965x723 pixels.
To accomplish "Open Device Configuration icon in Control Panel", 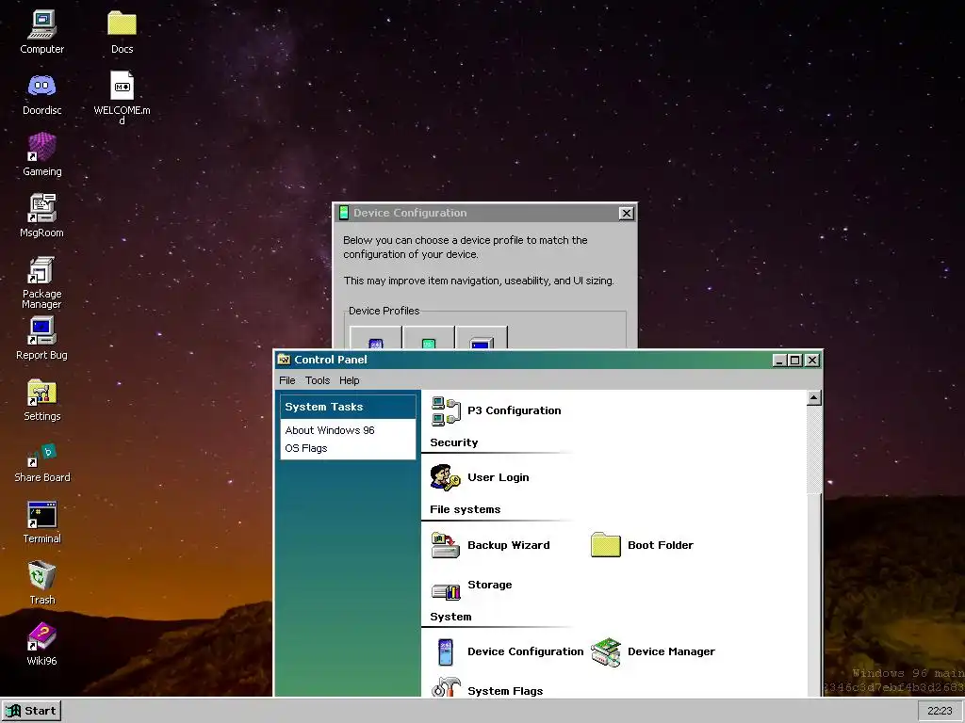I will click(446, 651).
